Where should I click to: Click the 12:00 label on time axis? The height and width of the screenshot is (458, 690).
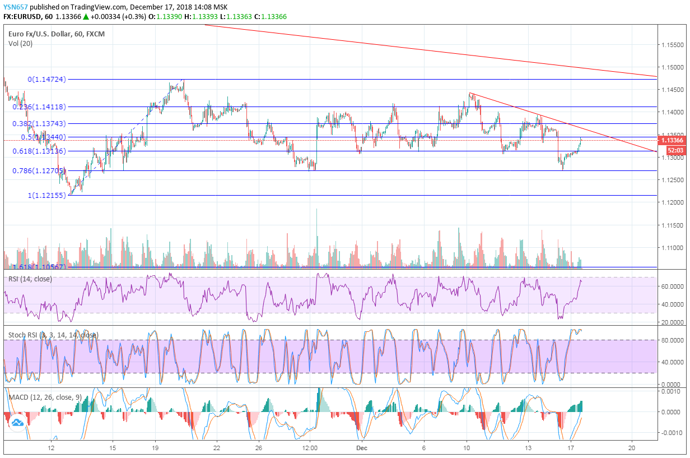310,448
